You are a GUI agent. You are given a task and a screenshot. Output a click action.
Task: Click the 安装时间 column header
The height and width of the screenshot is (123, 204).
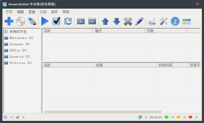tap(172, 65)
